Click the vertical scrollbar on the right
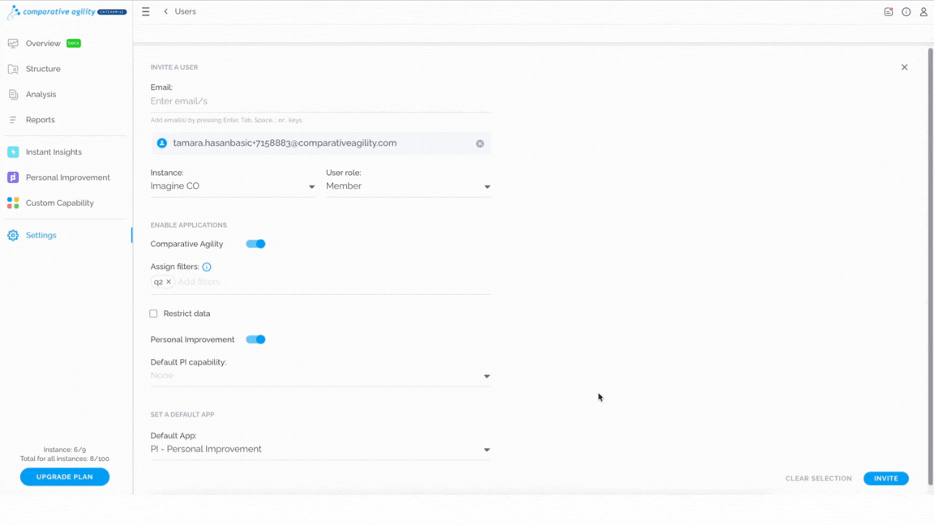Screen dimensions: 934x525 pos(930,267)
